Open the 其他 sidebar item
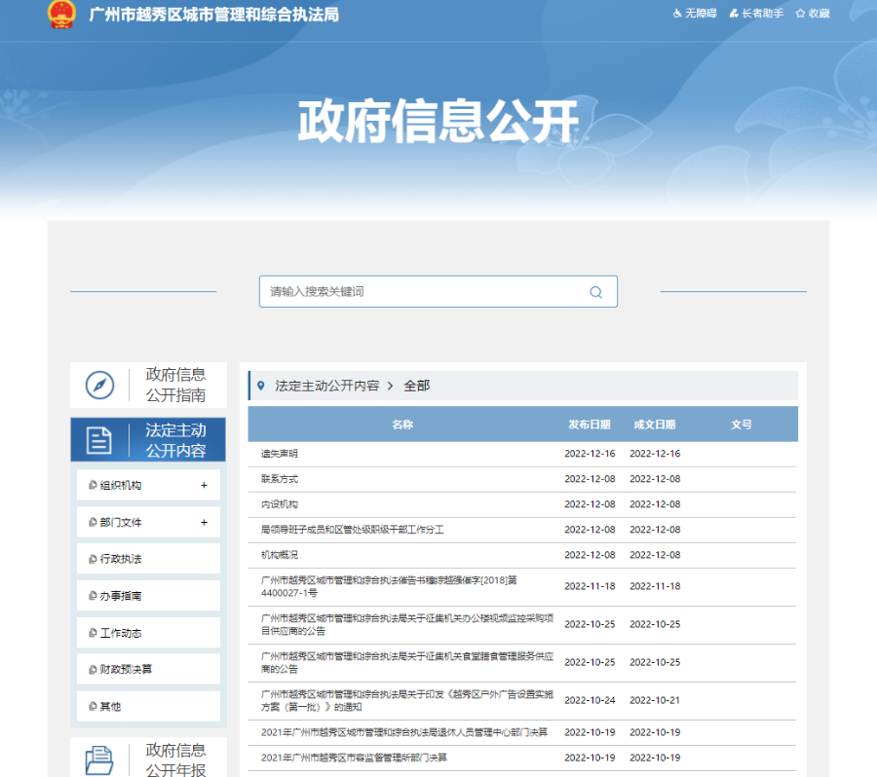The image size is (877, 777). [x=110, y=706]
